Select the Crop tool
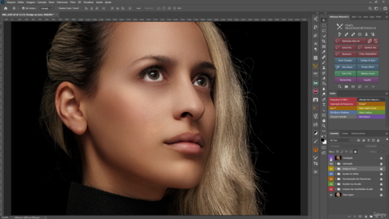 click(324, 41)
